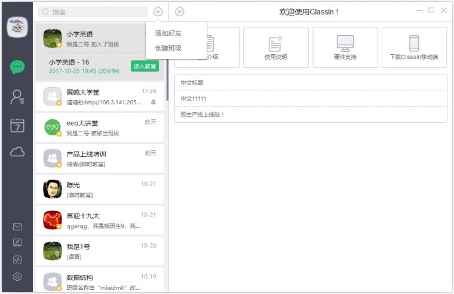The image size is (454, 294).
Task: Click the 17:29 timestamp on 翼鸥大学堂
Action: 149,91
